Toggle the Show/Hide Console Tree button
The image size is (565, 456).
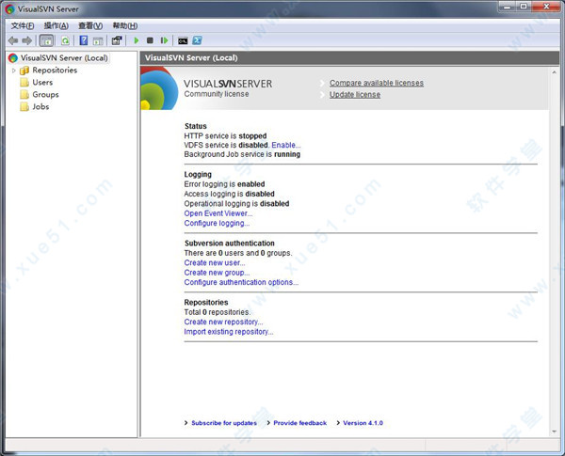pos(46,40)
